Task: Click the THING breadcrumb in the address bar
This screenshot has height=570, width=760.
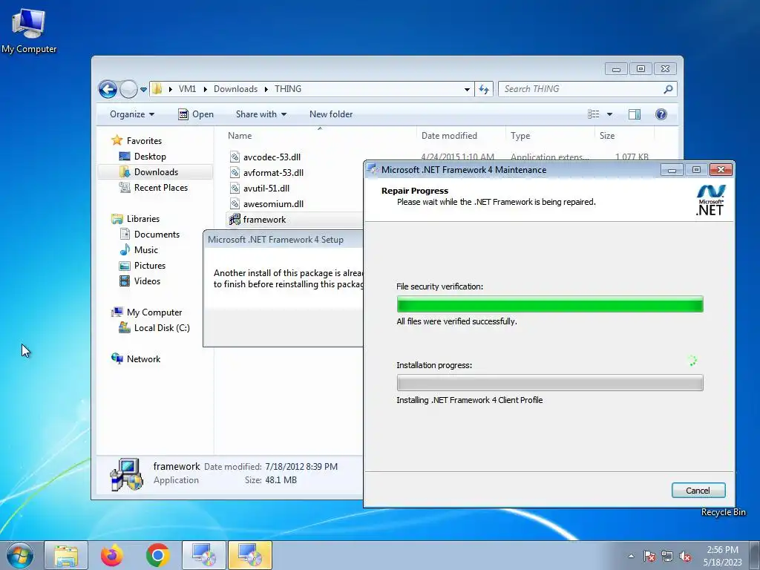Action: 288,89
